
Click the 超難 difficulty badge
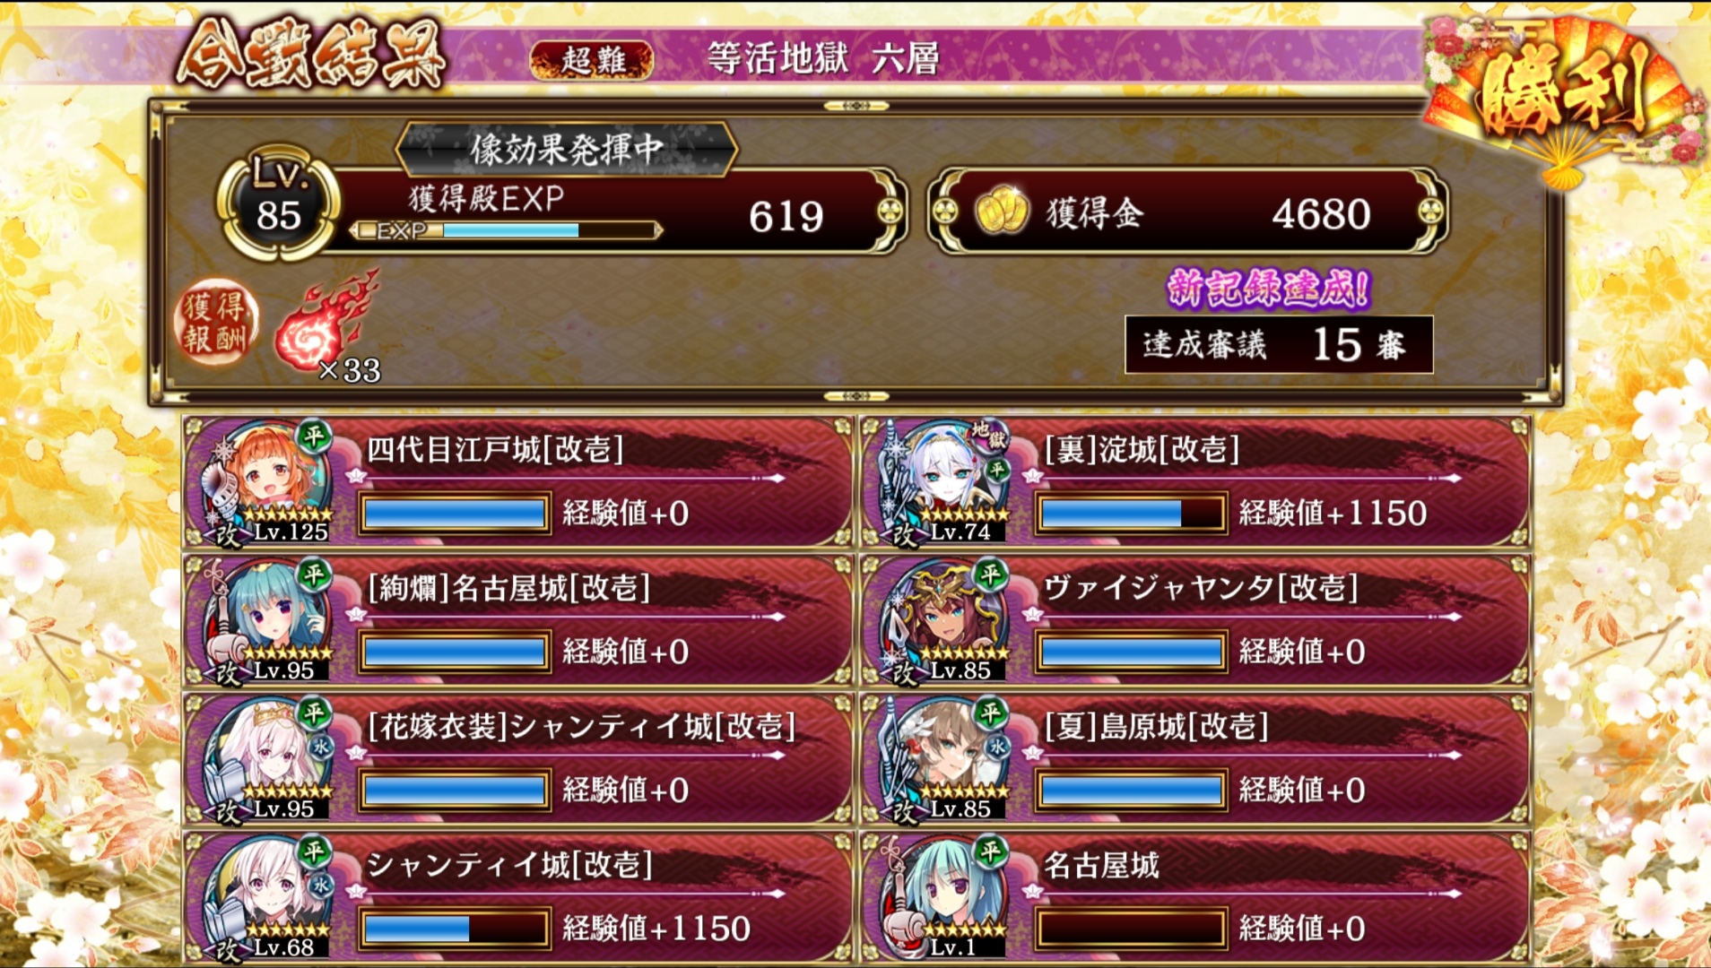click(592, 60)
